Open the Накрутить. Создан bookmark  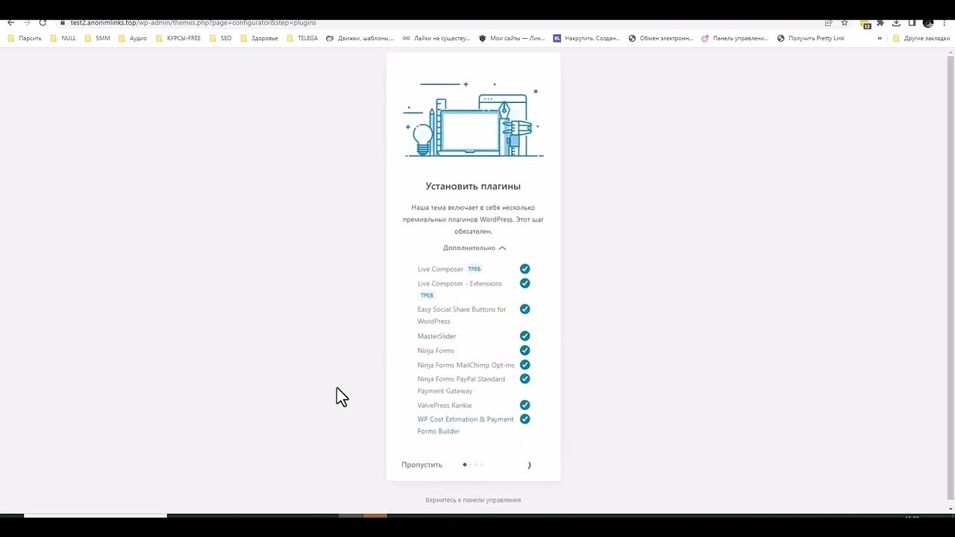(586, 38)
